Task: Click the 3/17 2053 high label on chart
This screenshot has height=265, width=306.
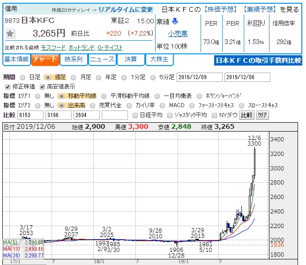Action: click(26, 230)
